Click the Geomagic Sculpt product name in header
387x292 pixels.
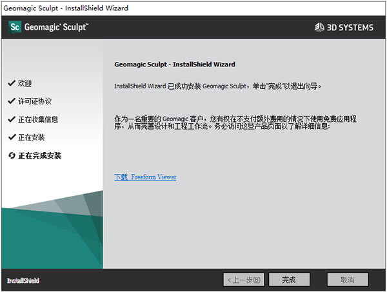(x=57, y=27)
